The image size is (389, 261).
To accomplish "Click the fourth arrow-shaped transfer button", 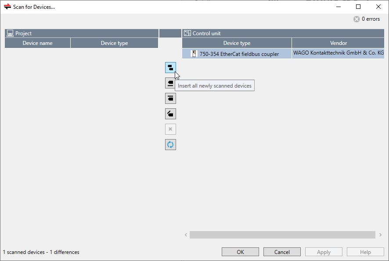I will [x=170, y=114].
